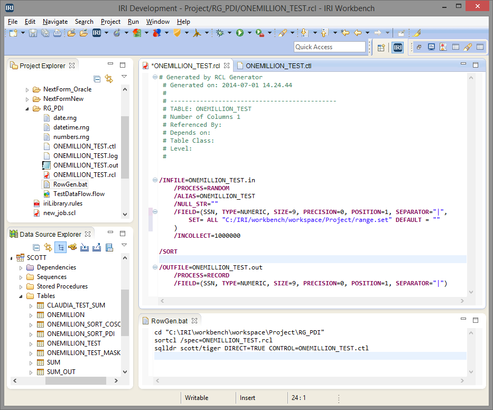Click the Print toolbar icon
Image resolution: width=493 pixels, height=410 pixels.
[x=57, y=33]
